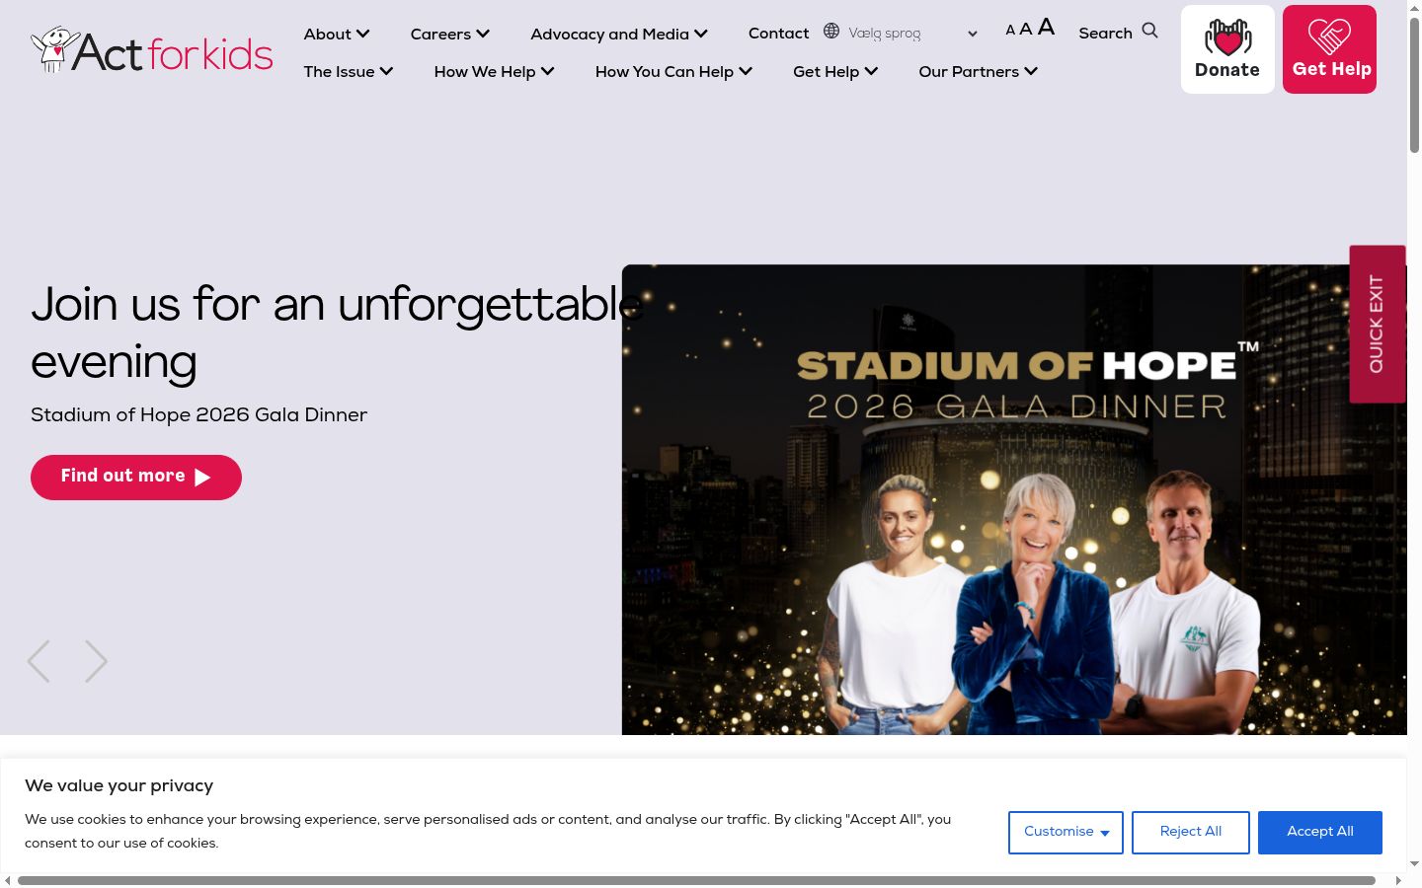The width and height of the screenshot is (1422, 888).
Task: Click the globe language icon
Action: pyautogui.click(x=831, y=32)
